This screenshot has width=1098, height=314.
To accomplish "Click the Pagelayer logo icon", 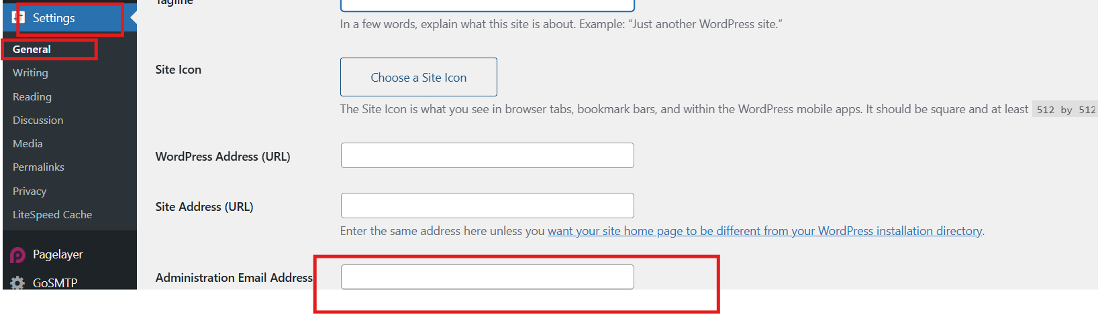I will pos(18,255).
